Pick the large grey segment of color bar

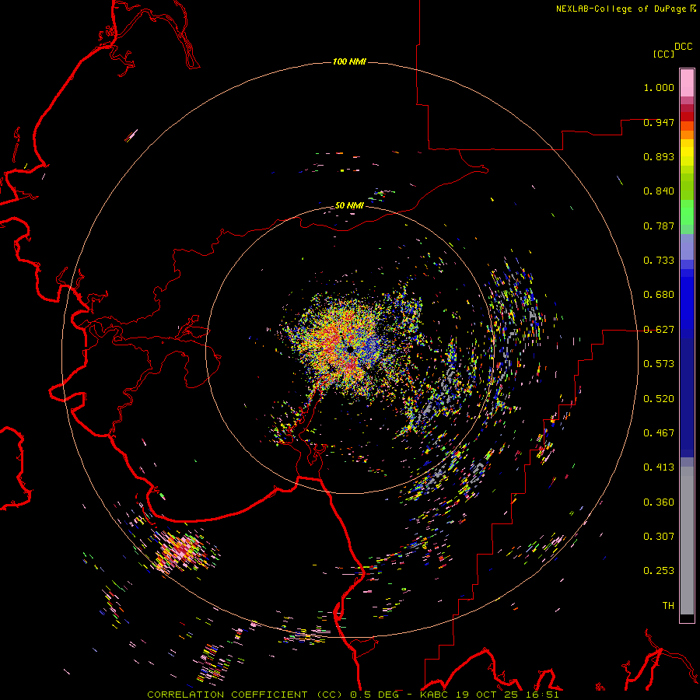[687, 544]
